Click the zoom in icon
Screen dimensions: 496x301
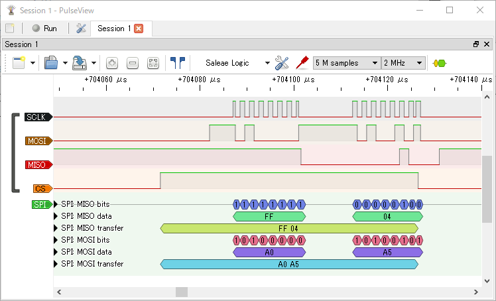pyautogui.click(x=112, y=63)
